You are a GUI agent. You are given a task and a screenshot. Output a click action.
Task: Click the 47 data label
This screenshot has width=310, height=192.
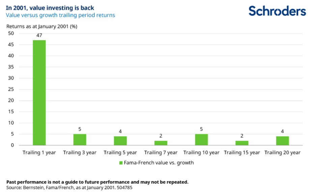(x=39, y=35)
